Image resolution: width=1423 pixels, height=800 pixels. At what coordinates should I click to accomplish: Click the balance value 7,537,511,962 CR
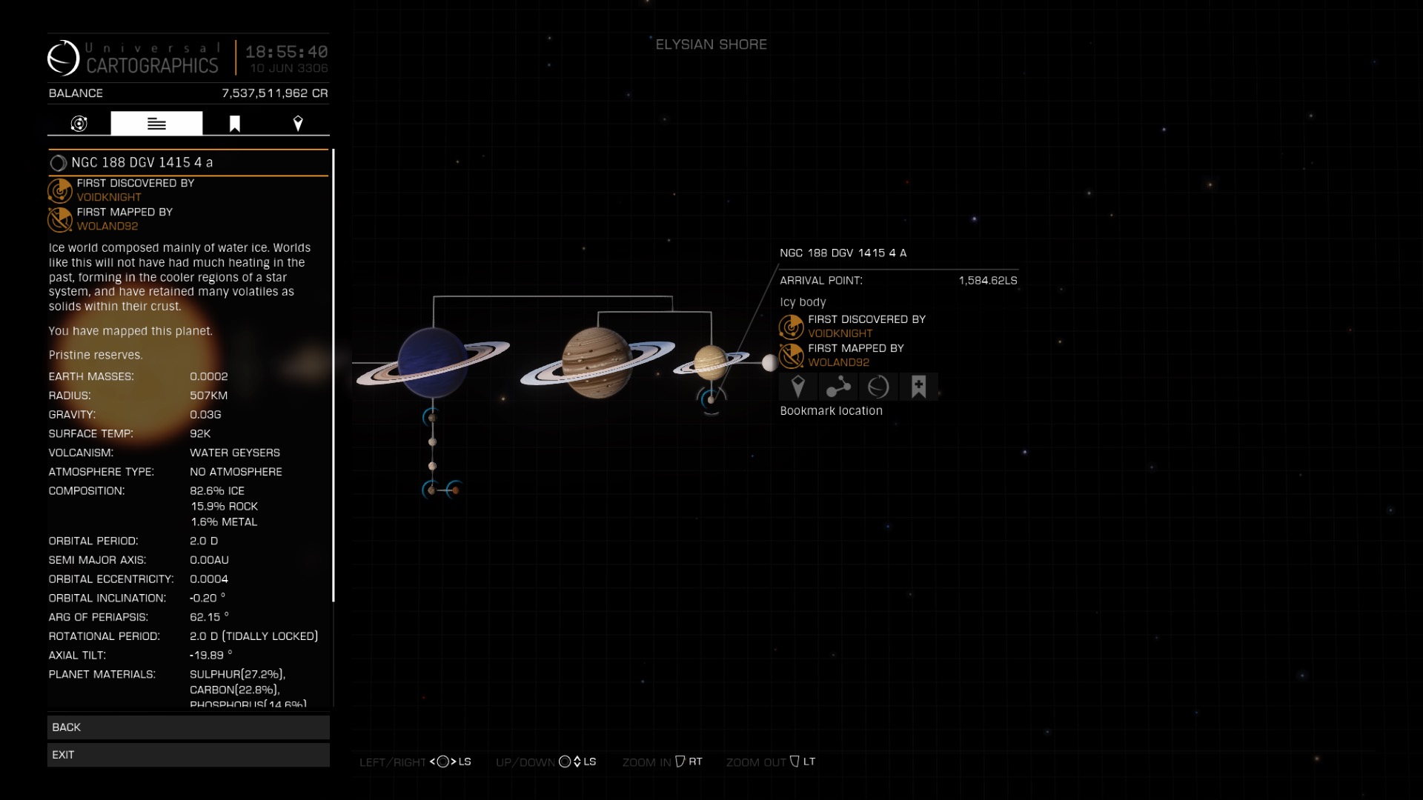[x=275, y=93]
